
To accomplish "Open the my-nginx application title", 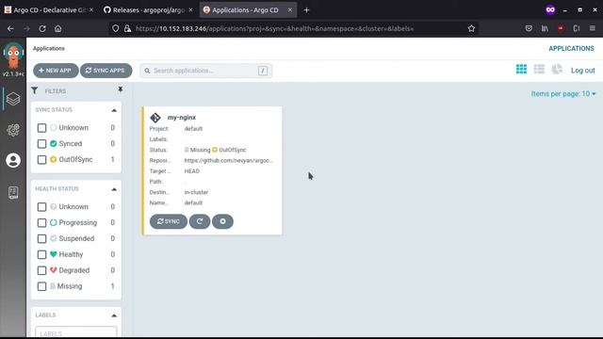I will [182, 117].
